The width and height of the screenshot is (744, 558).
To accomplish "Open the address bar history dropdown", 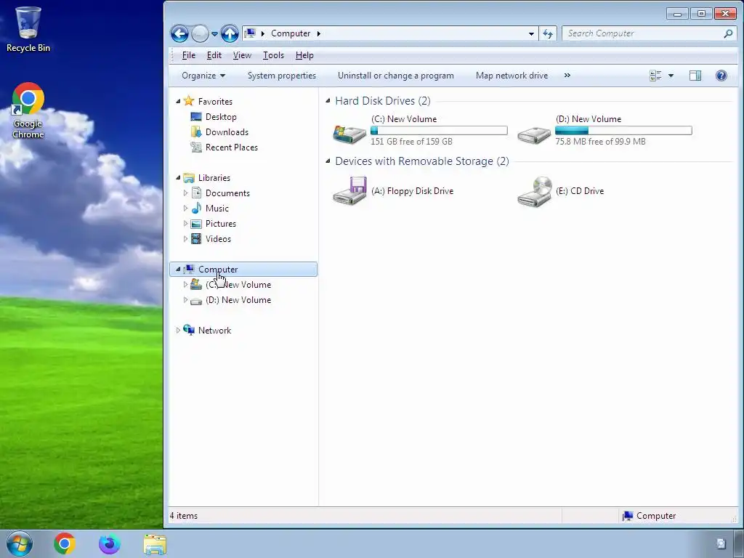I will pyautogui.click(x=531, y=33).
